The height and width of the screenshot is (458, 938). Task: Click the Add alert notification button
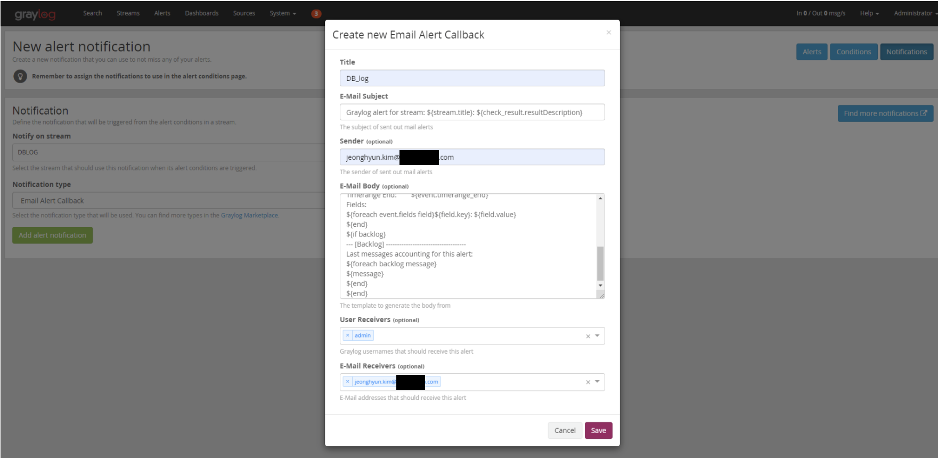point(52,235)
